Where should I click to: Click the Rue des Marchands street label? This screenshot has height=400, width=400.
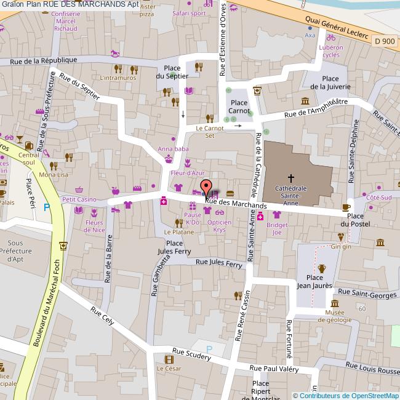236,203
